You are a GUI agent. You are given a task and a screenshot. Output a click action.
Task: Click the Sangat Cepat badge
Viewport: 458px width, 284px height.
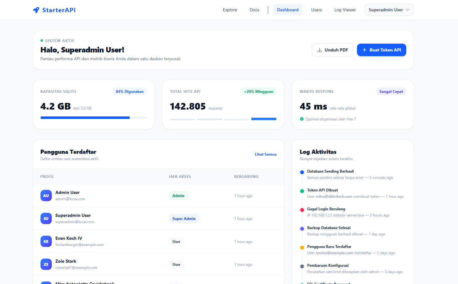[x=391, y=92]
